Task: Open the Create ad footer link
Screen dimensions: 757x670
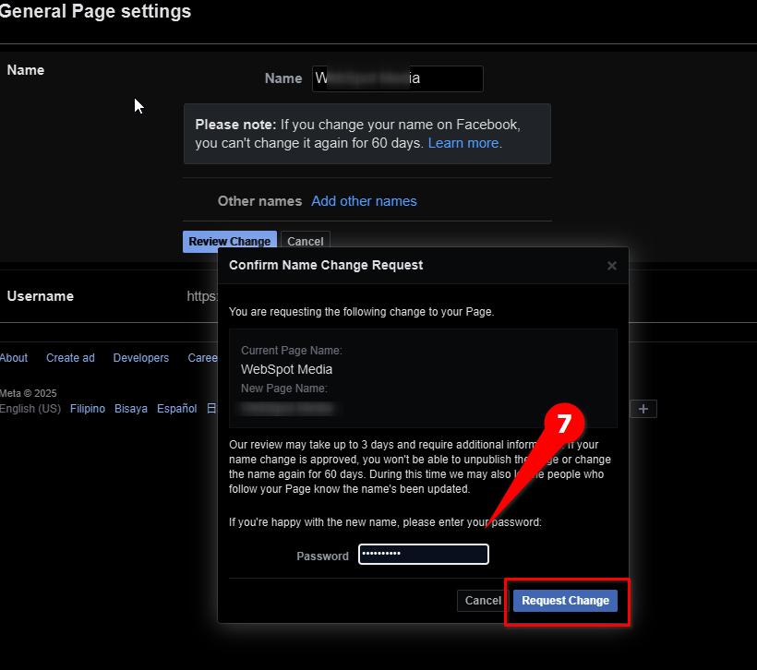Action: coord(70,358)
